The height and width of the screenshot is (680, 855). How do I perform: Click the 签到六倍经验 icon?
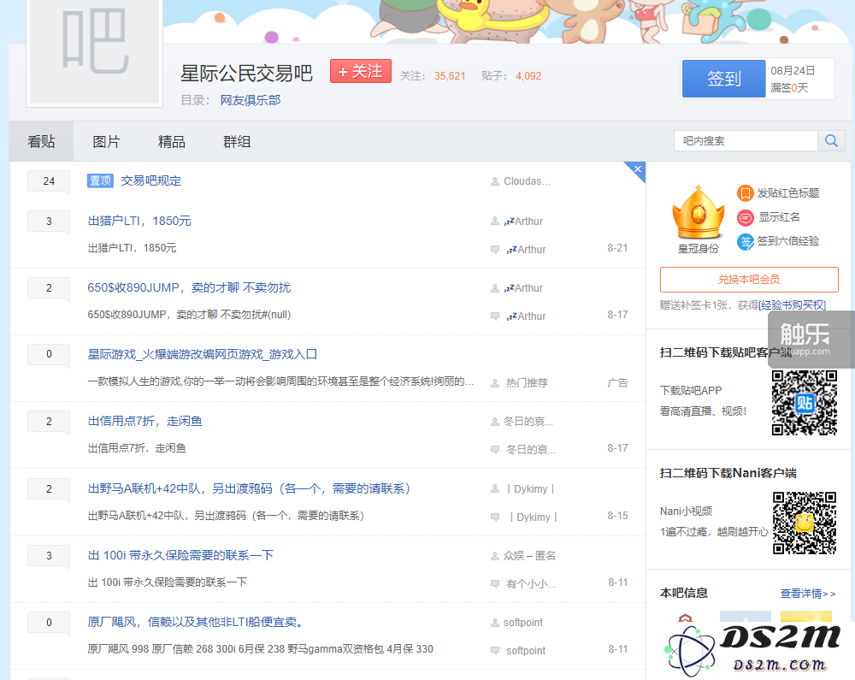[x=745, y=241]
